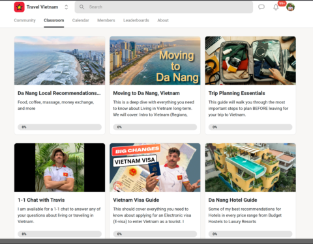This screenshot has height=244, width=313.
Task: Click description 'I am available for a 1-1 chat'
Action: (x=59, y=215)
